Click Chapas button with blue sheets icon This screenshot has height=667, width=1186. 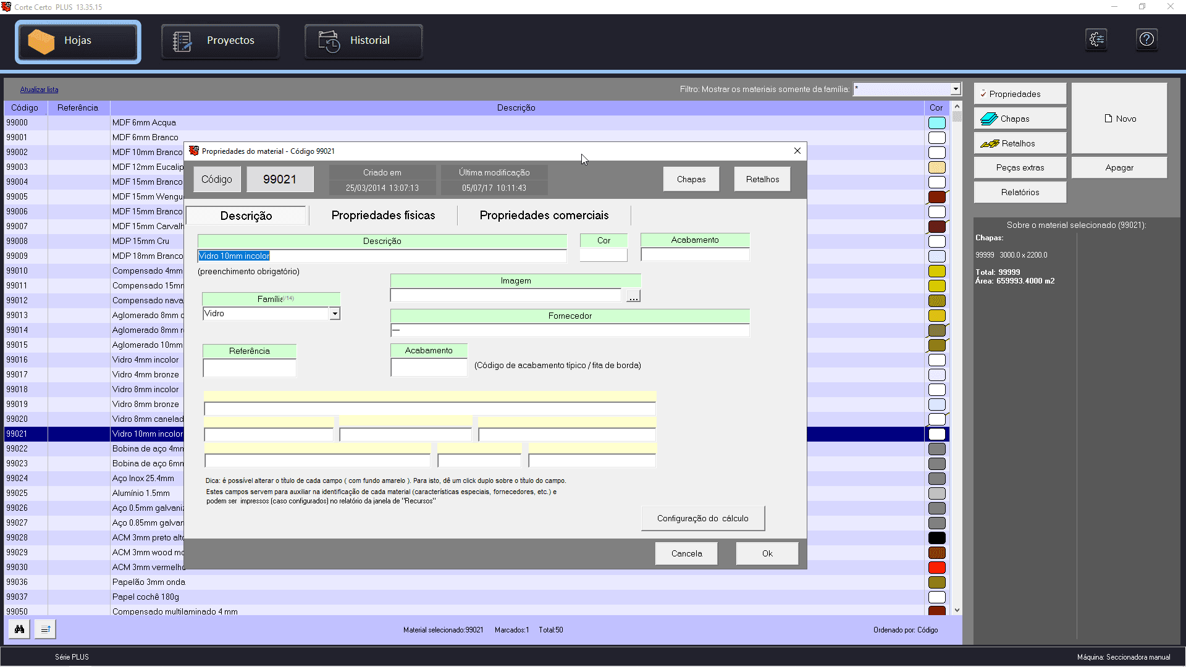pos(1020,119)
